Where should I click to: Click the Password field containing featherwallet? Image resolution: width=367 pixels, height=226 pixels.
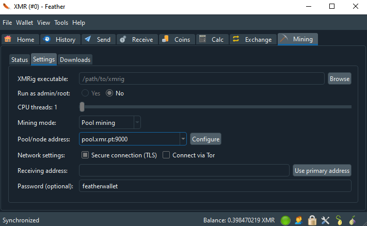pos(215,186)
